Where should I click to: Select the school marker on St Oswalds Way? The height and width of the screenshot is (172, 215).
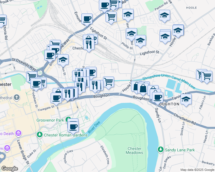63,60
